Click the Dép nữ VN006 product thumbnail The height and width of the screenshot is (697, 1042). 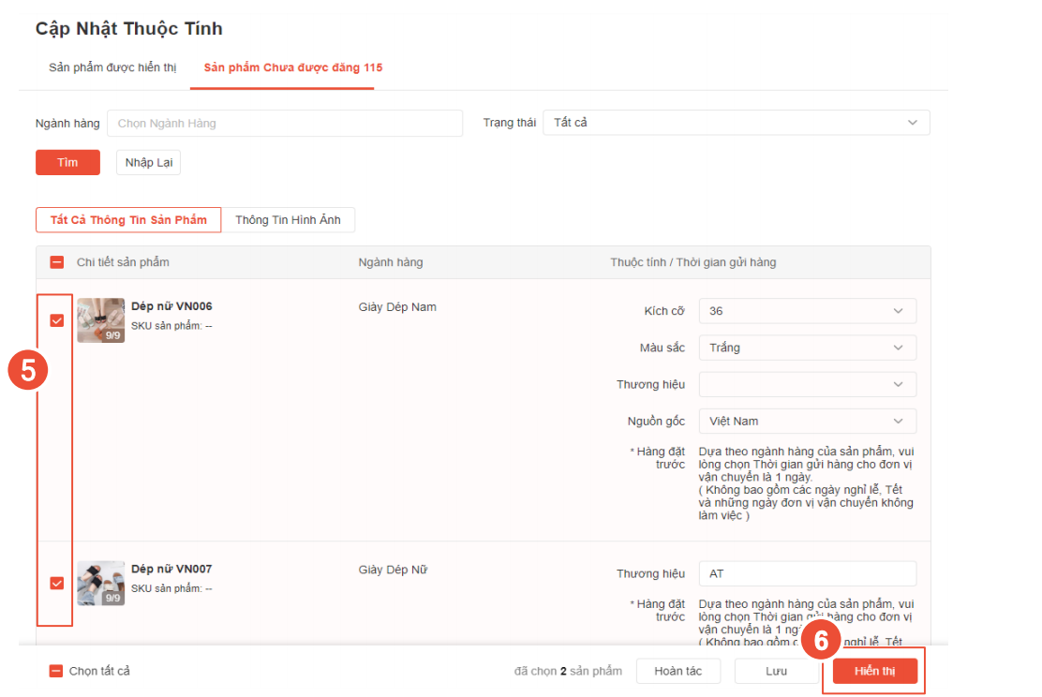click(100, 320)
